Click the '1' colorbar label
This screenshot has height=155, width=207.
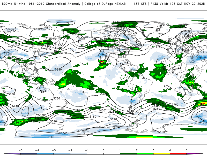coord(120,150)
